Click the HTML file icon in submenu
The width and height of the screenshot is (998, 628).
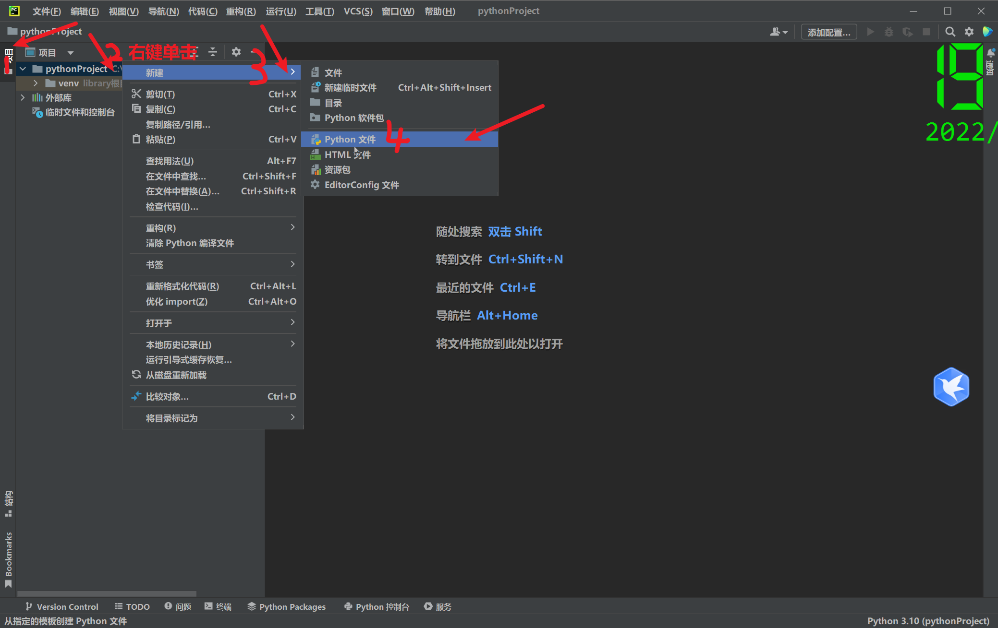pyautogui.click(x=315, y=154)
